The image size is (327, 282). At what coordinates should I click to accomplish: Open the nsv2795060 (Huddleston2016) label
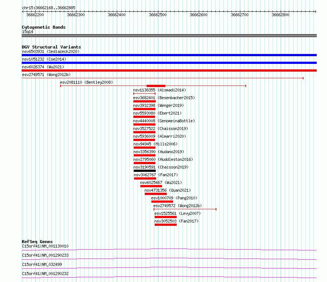[163, 159]
